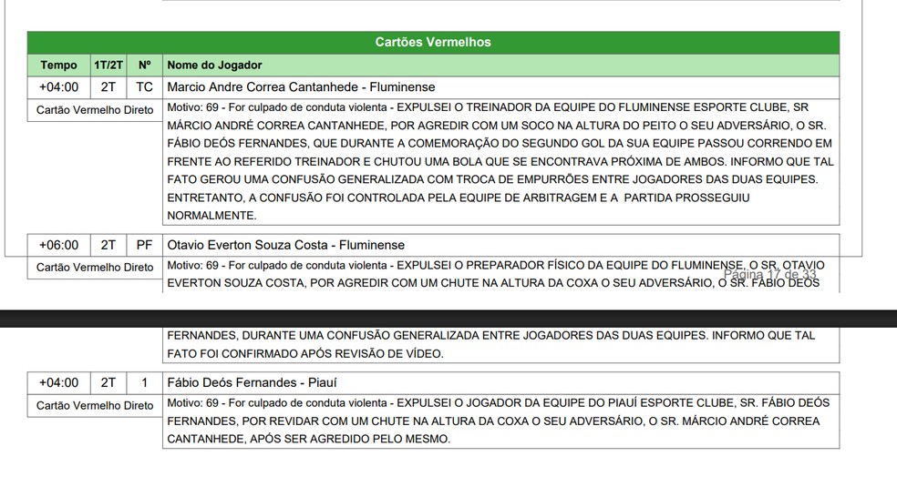Screen dimensions: 897x487
Task: Click the PF number cell
Action: pyautogui.click(x=144, y=245)
